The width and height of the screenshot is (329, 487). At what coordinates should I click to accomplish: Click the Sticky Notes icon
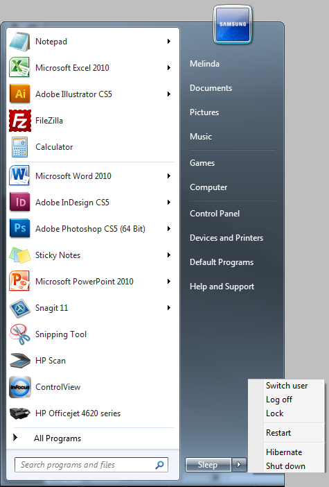(20, 255)
